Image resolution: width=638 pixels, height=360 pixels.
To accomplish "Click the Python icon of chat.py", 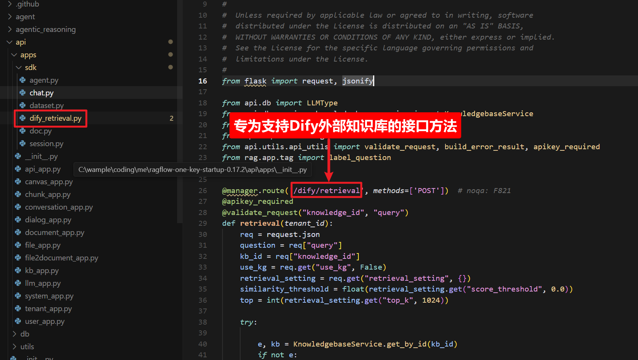I will click(23, 93).
